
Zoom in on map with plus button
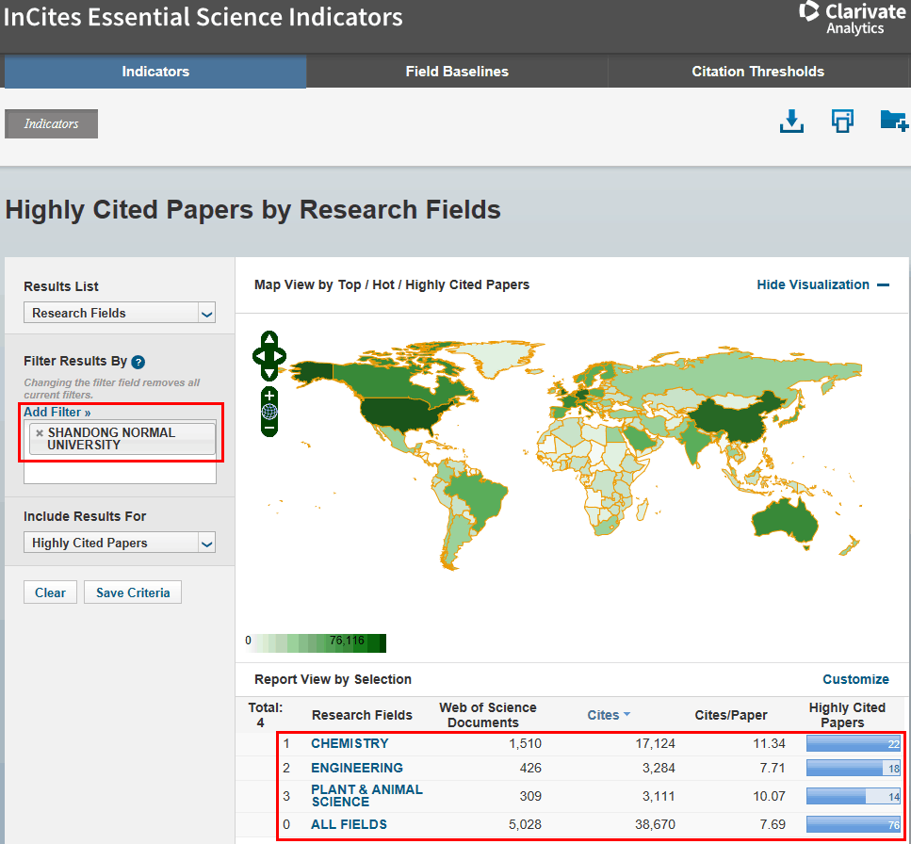click(x=269, y=396)
